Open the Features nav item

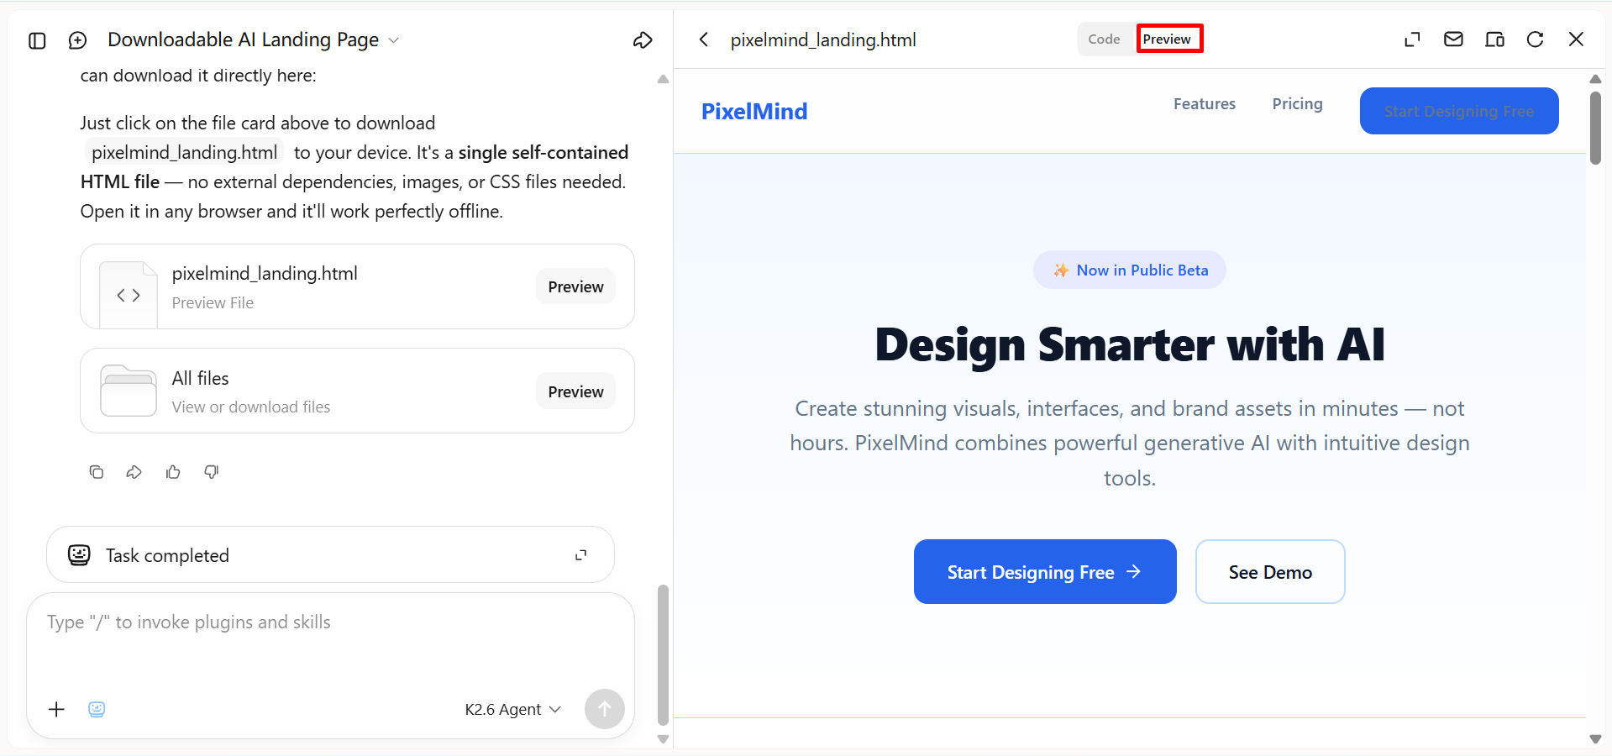click(1204, 104)
